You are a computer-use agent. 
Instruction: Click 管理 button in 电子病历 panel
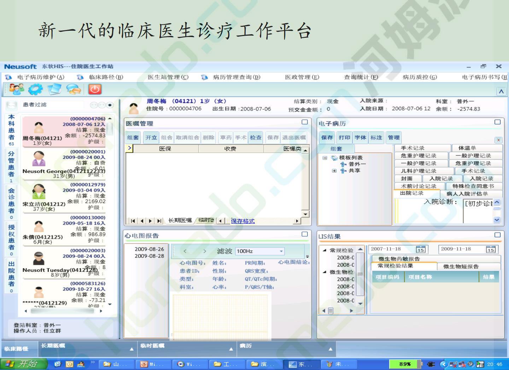tap(393, 138)
